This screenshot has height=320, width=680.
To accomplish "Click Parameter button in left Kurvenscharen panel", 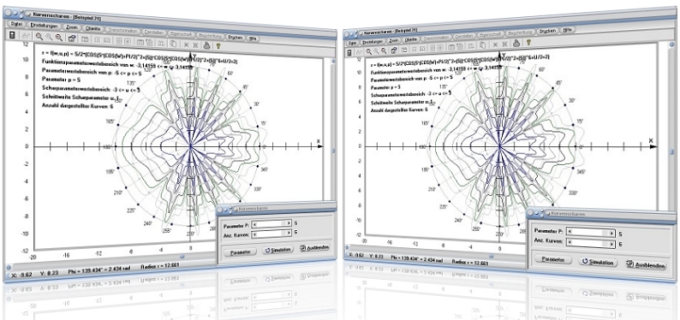I will tap(240, 252).
